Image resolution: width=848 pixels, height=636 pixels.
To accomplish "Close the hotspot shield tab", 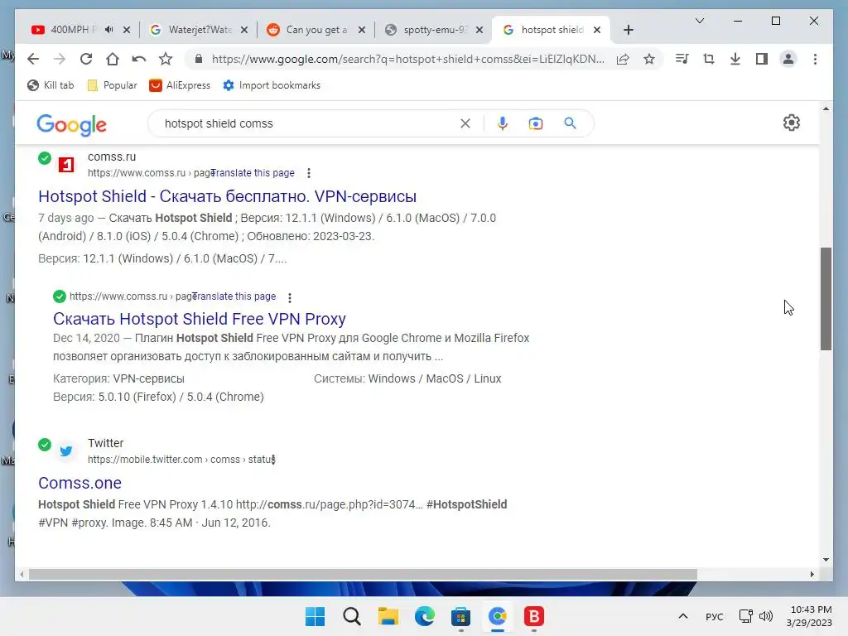I will 597,30.
